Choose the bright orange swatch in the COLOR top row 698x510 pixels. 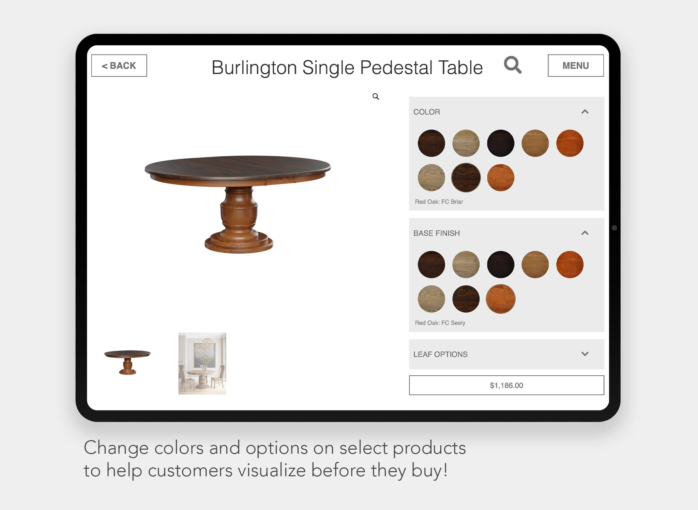point(570,143)
